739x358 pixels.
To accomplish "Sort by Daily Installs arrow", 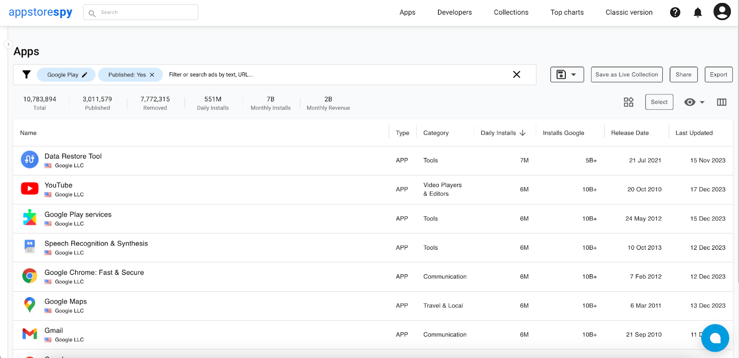I will [522, 133].
